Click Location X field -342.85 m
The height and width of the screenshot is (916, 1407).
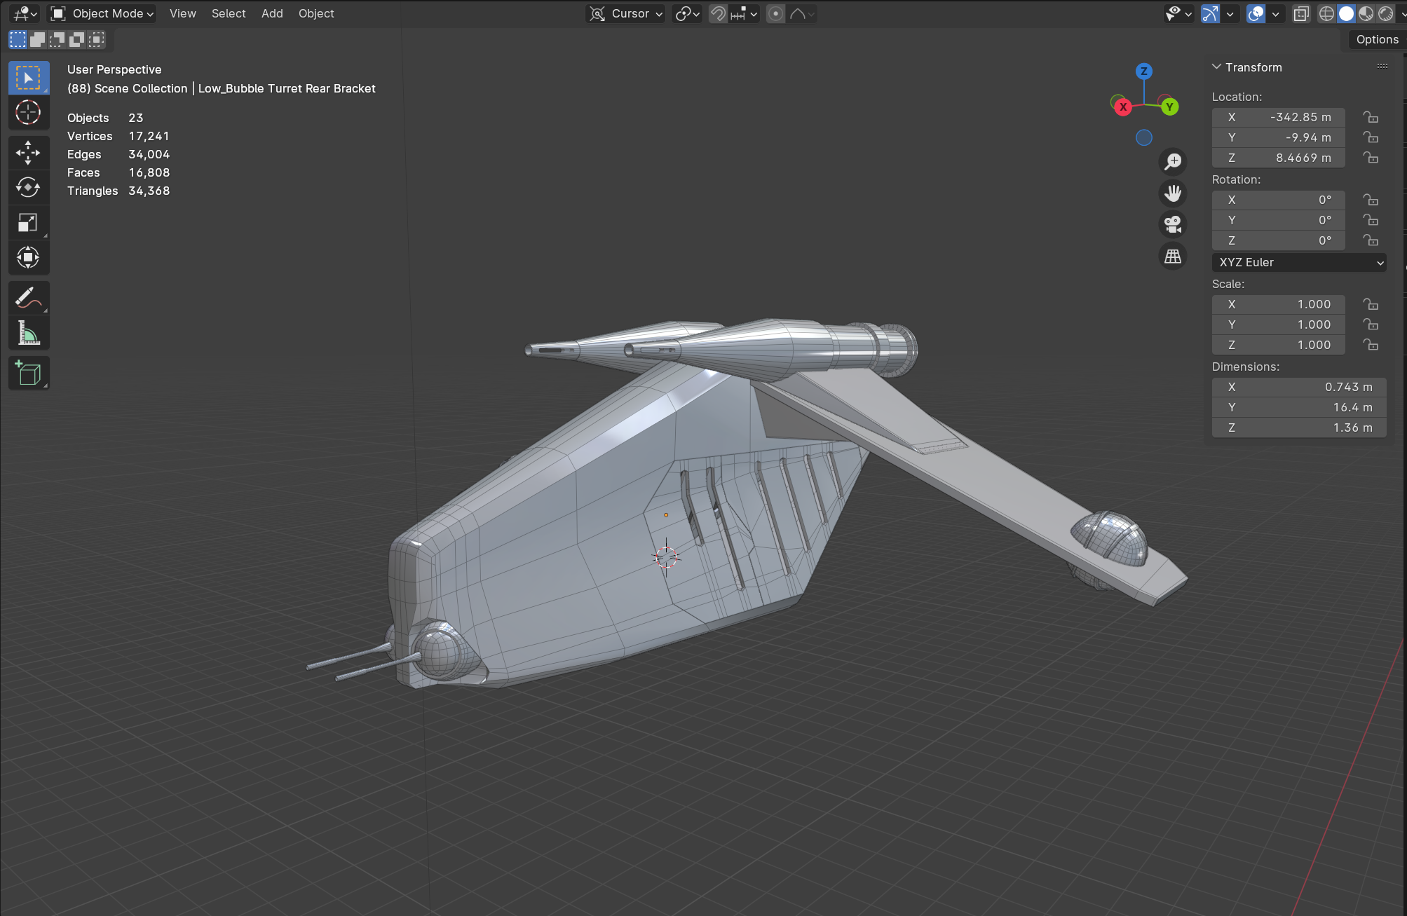[1279, 118]
